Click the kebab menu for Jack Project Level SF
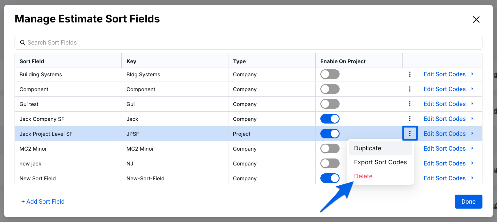497x222 pixels. pyautogui.click(x=410, y=134)
